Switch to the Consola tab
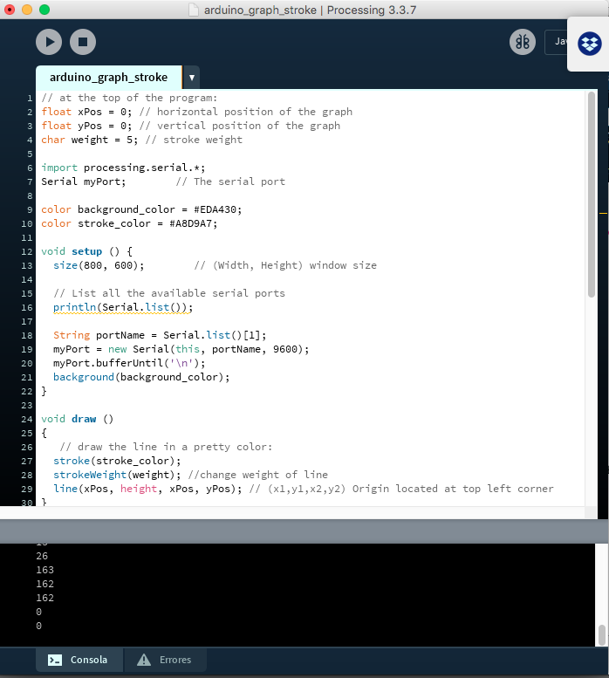609x678 pixels. tap(79, 660)
